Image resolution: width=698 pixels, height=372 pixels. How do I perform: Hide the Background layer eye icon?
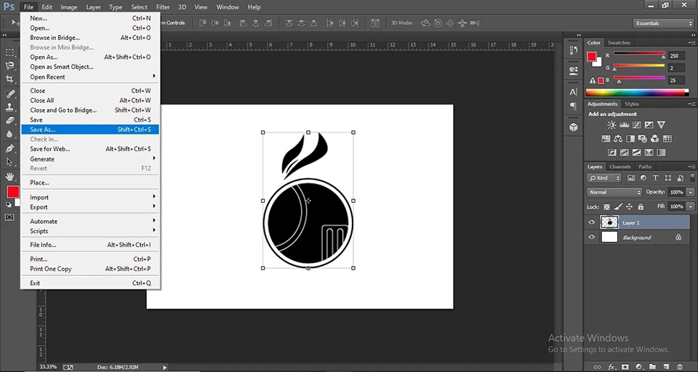click(592, 237)
